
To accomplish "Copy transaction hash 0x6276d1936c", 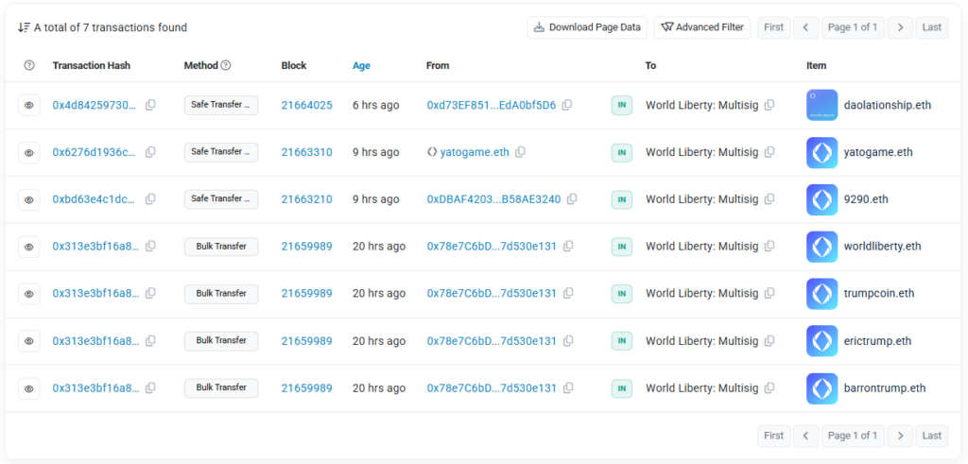I will coord(150,152).
